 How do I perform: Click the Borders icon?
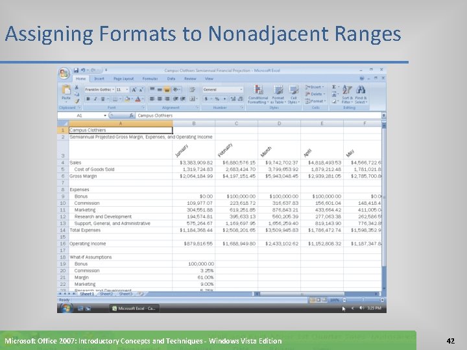click(x=115, y=99)
